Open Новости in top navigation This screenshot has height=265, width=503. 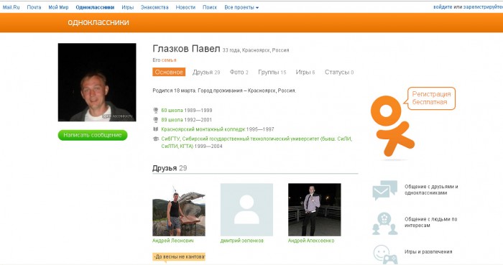[x=185, y=7]
